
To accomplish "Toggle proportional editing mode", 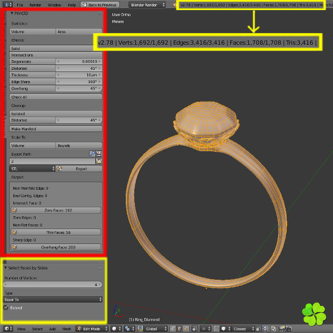I will click(205, 329).
